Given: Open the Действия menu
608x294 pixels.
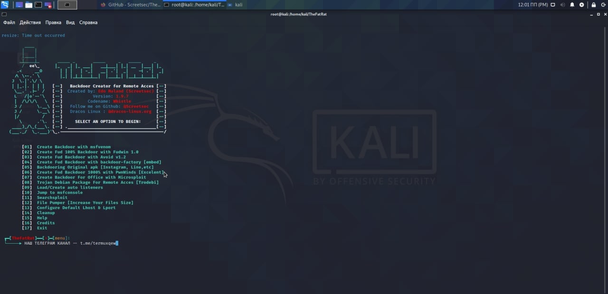Looking at the screenshot, I should (x=30, y=22).
